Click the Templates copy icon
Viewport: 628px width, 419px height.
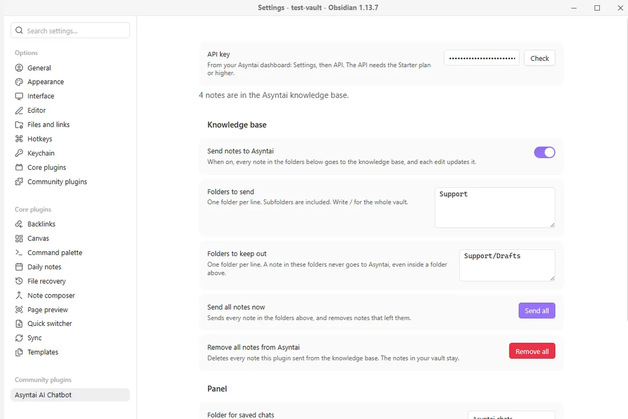click(x=19, y=352)
